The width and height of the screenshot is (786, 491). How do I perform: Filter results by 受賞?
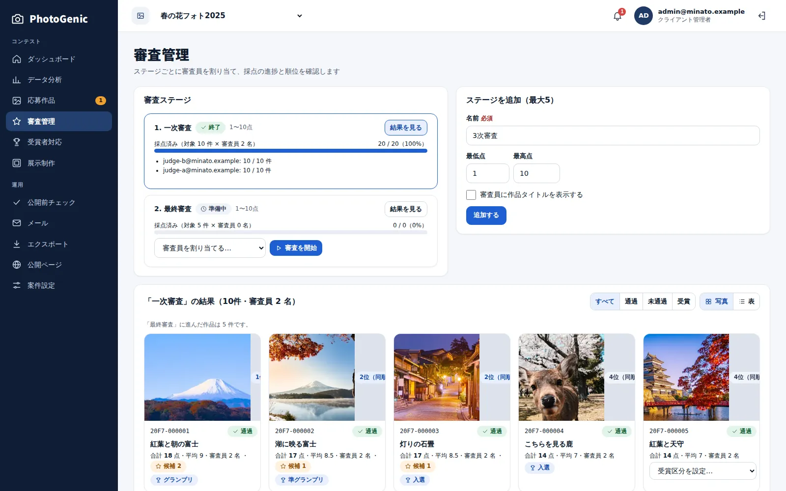683,301
